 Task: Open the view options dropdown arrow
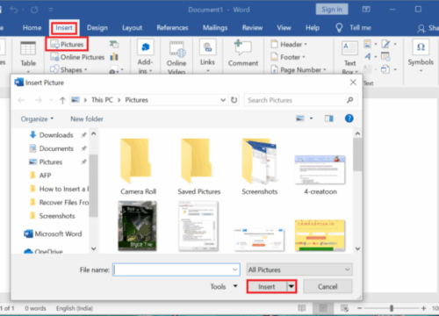[x=311, y=118]
